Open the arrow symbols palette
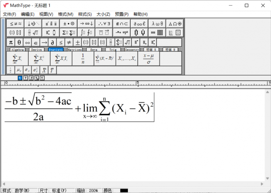The image size is (271, 193). click(x=86, y=24)
